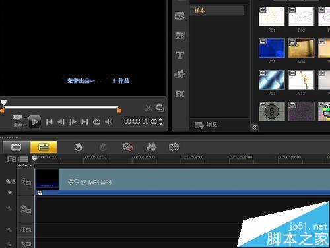Select the P01 thumbnail
Image resolution: width=330 pixels, height=248 pixels.
click(272, 16)
